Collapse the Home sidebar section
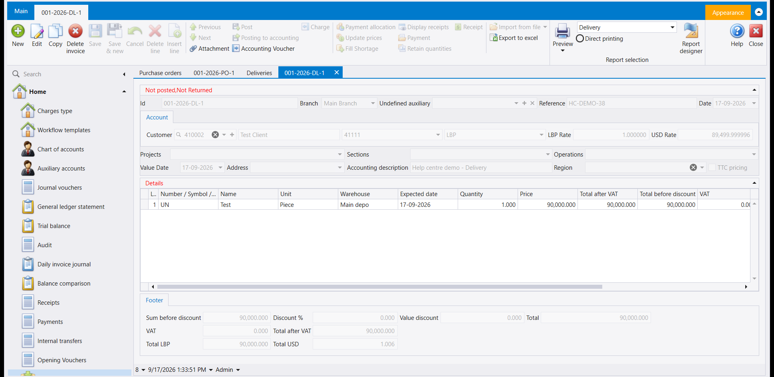 (x=124, y=91)
